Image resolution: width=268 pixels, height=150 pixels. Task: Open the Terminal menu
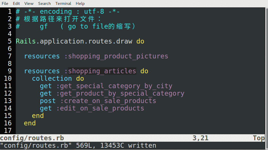point(63,3)
